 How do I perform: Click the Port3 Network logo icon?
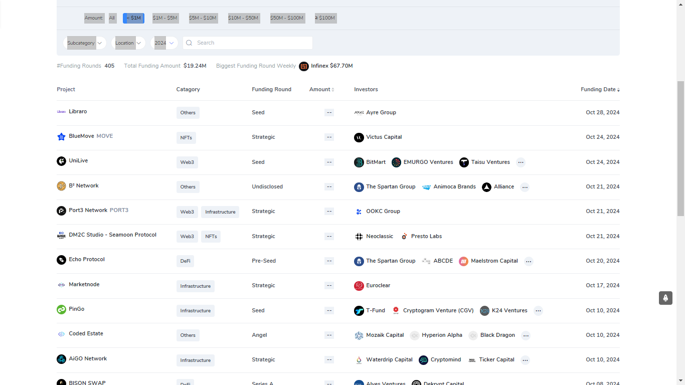(61, 211)
